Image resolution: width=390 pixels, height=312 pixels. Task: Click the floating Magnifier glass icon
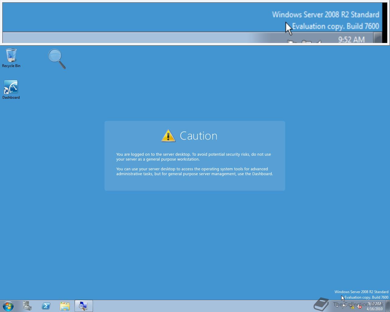point(57,59)
